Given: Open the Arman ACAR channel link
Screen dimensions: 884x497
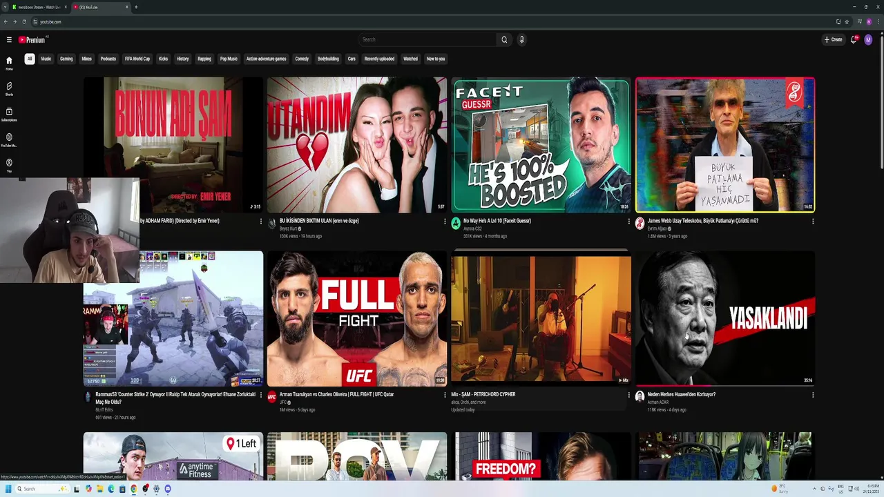Looking at the screenshot, I should (x=658, y=402).
